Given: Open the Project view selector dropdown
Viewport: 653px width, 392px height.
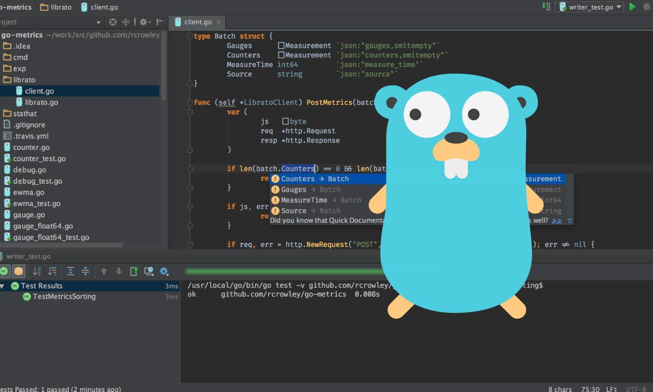Looking at the screenshot, I should [98, 22].
